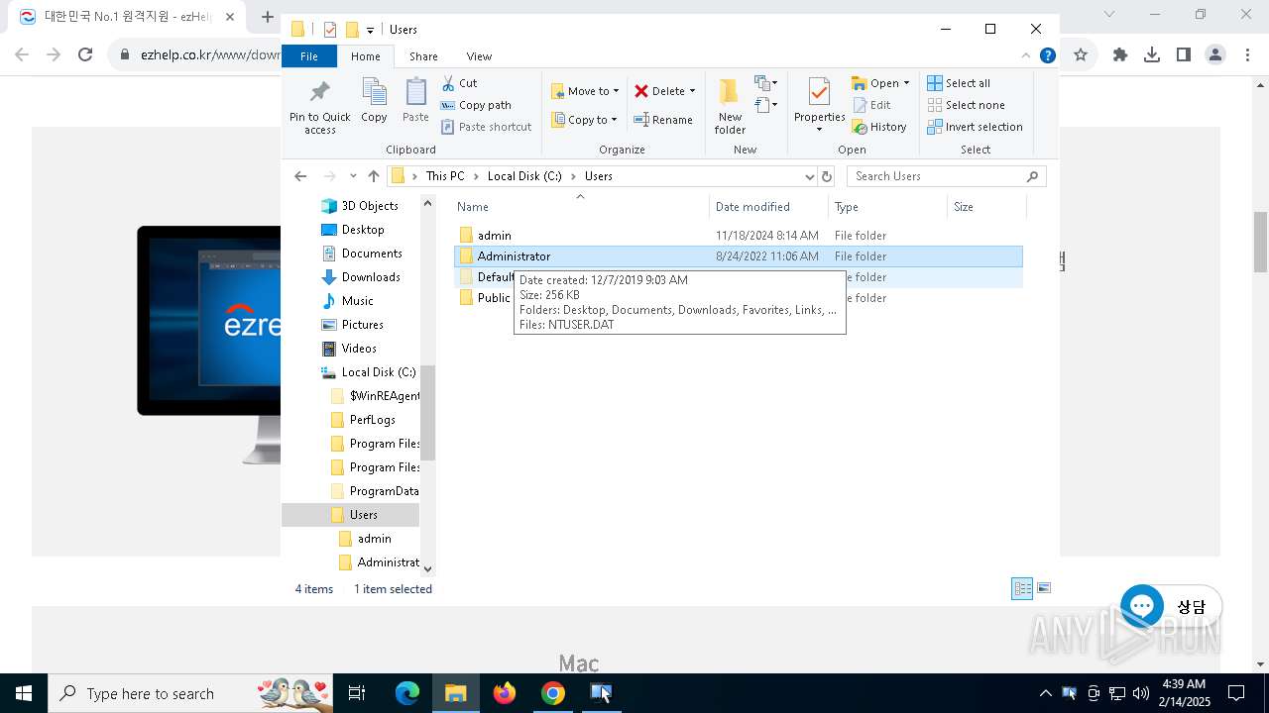This screenshot has width=1269, height=713.
Task: Create a New folder
Action: point(730,106)
